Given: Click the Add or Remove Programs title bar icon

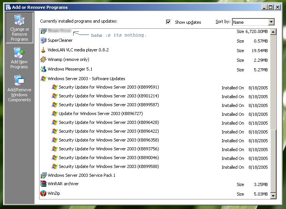Looking at the screenshot, I should point(8,7).
